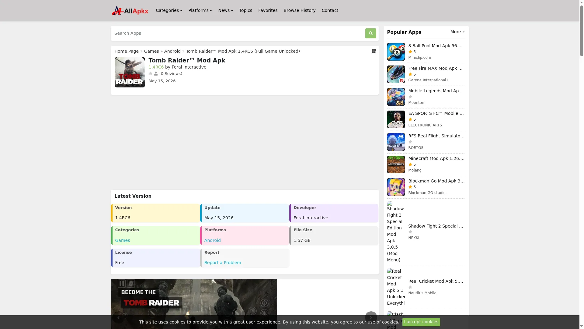
Task: Click the AllApkx logo
Action: [130, 11]
